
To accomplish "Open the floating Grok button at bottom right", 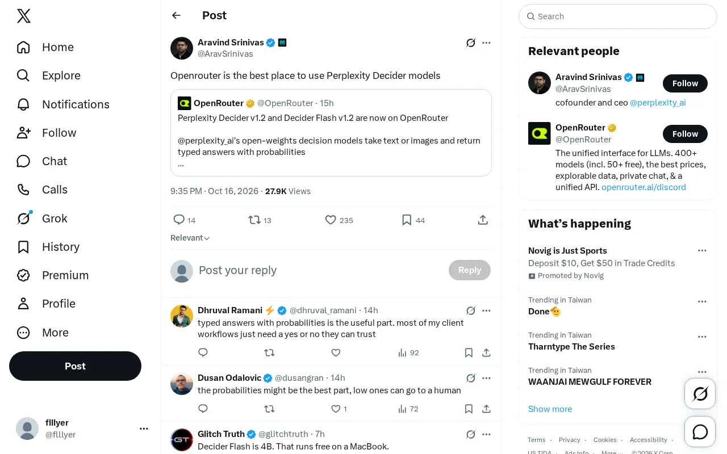I will click(700, 394).
